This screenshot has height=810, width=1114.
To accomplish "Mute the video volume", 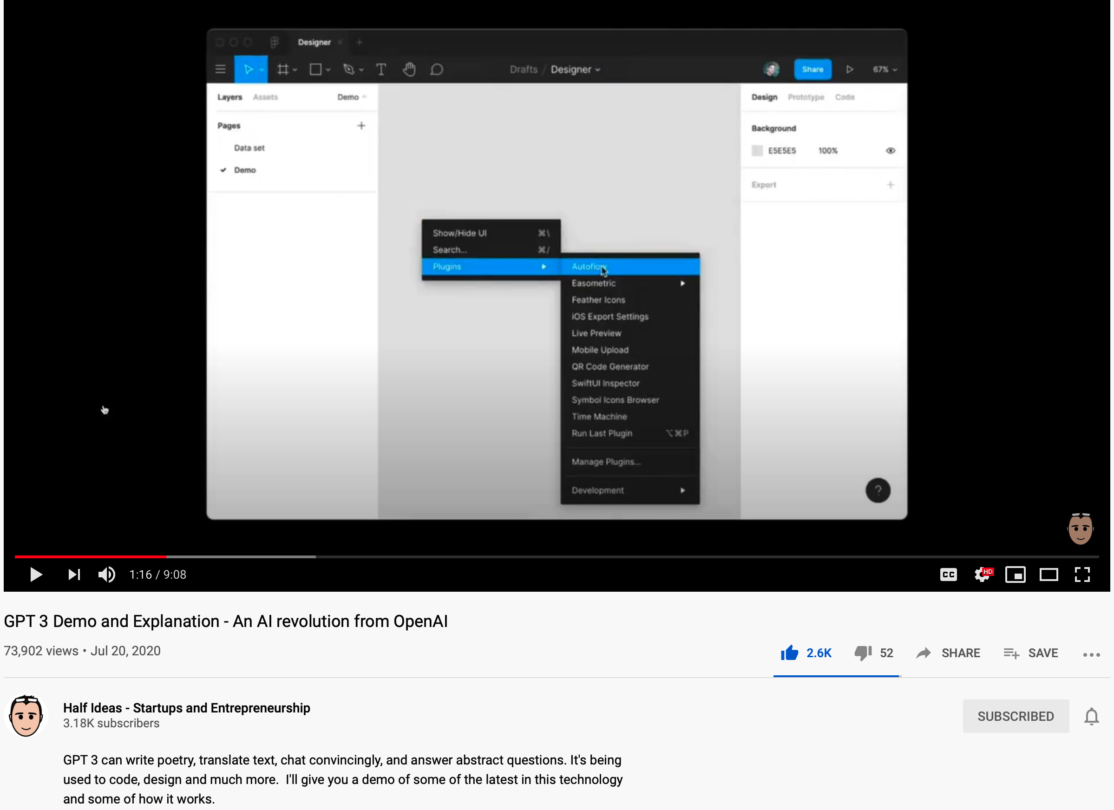I will [106, 574].
